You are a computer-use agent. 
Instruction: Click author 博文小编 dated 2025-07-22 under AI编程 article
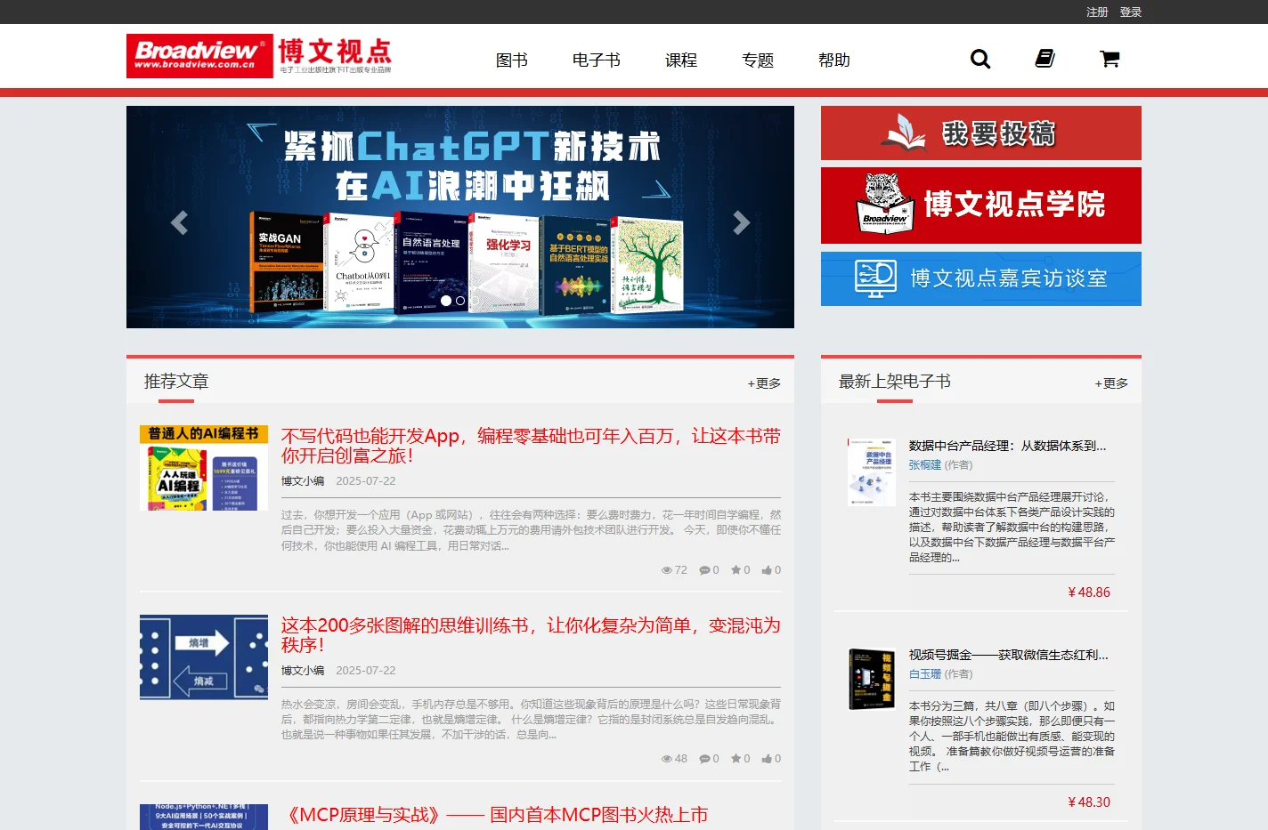[303, 481]
